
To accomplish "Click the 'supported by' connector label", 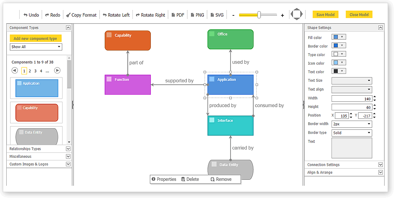I will [x=179, y=81].
